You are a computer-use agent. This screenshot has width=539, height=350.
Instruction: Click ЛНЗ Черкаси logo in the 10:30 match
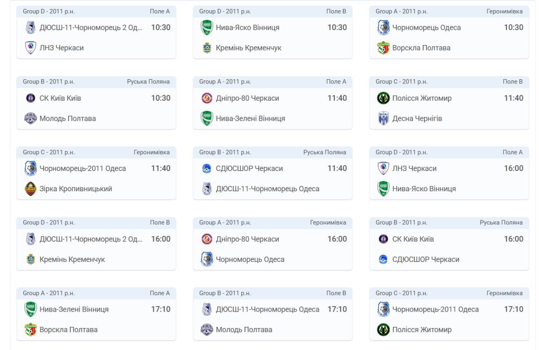pyautogui.click(x=30, y=48)
